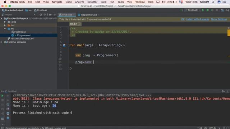Rerun FirstFileKt in the Run panel

click(x=3, y=96)
